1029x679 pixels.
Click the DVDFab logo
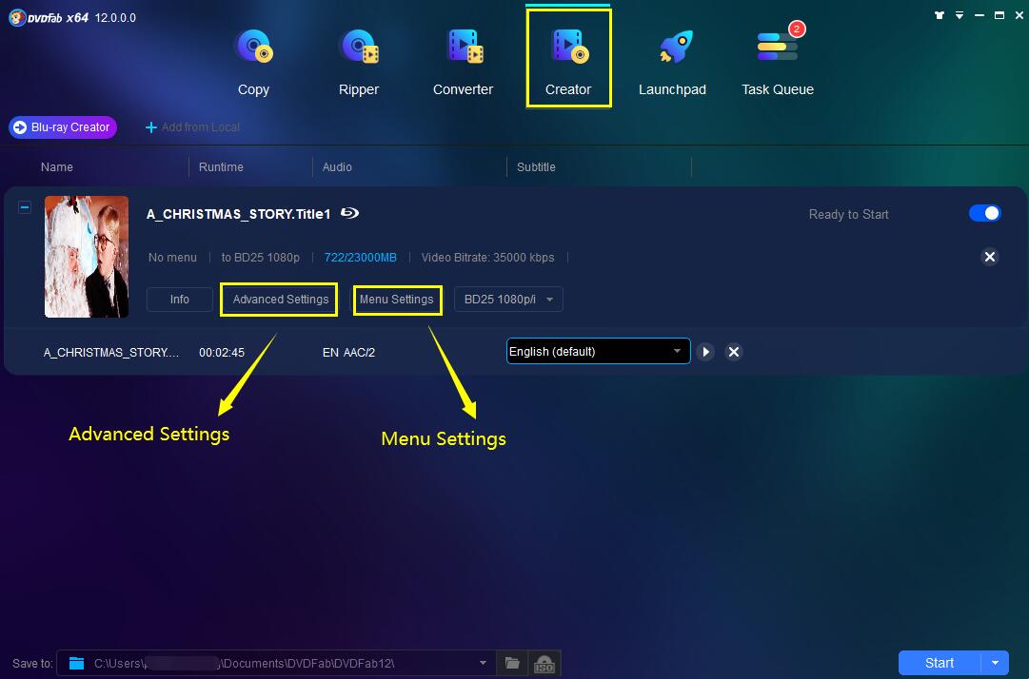click(48, 18)
